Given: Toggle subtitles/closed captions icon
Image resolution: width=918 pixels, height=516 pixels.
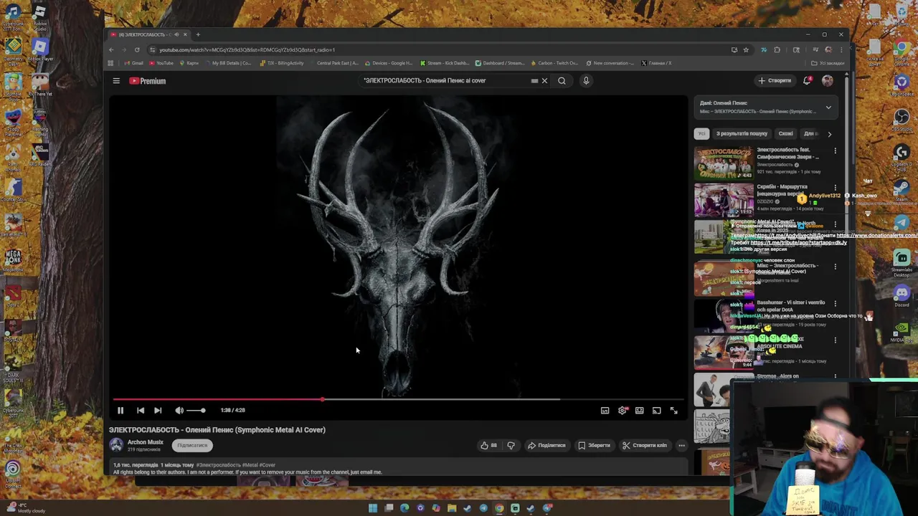Looking at the screenshot, I should 605,410.
